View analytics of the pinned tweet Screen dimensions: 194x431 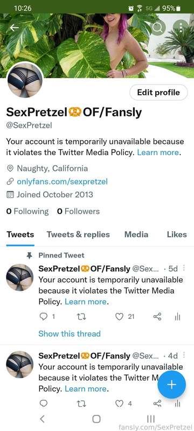(177, 317)
